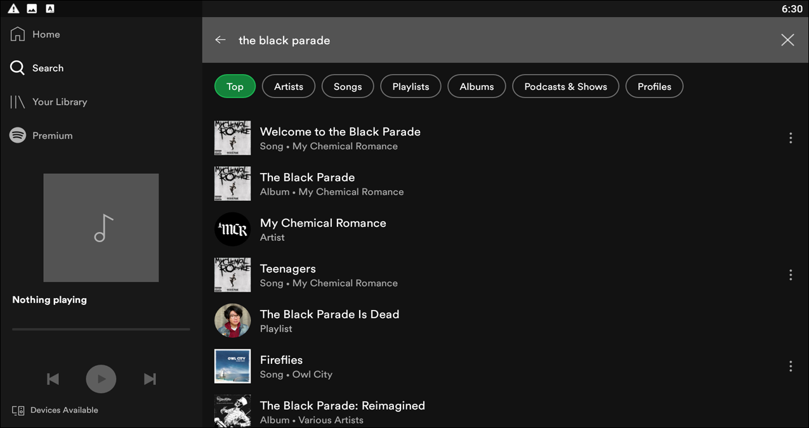Select the Top filter chip
The image size is (809, 428).
tap(235, 86)
